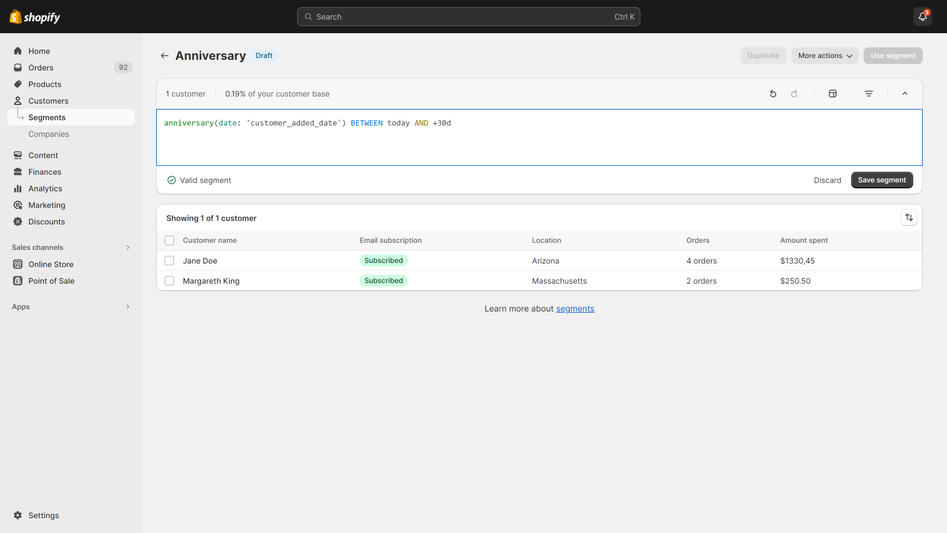Image resolution: width=947 pixels, height=533 pixels.
Task: Open the More actions dropdown
Action: (824, 55)
